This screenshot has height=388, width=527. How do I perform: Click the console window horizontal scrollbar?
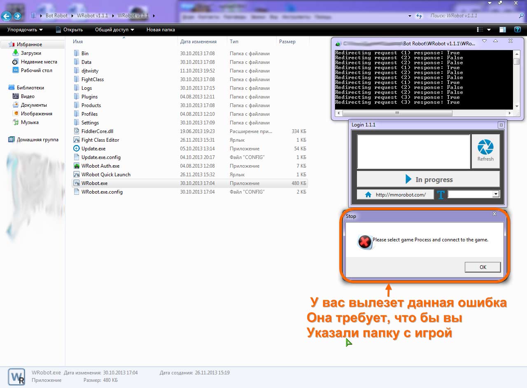pos(424,113)
